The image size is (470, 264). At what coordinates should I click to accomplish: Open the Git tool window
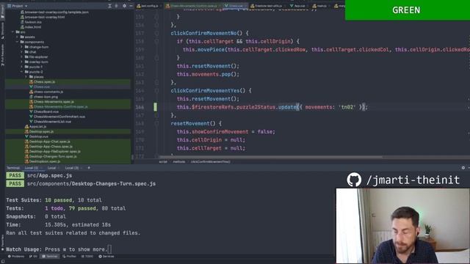[x=33, y=257]
